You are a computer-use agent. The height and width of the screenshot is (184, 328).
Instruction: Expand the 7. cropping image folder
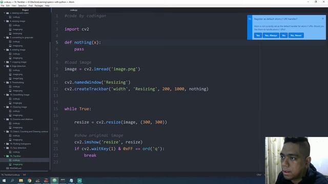5,62
